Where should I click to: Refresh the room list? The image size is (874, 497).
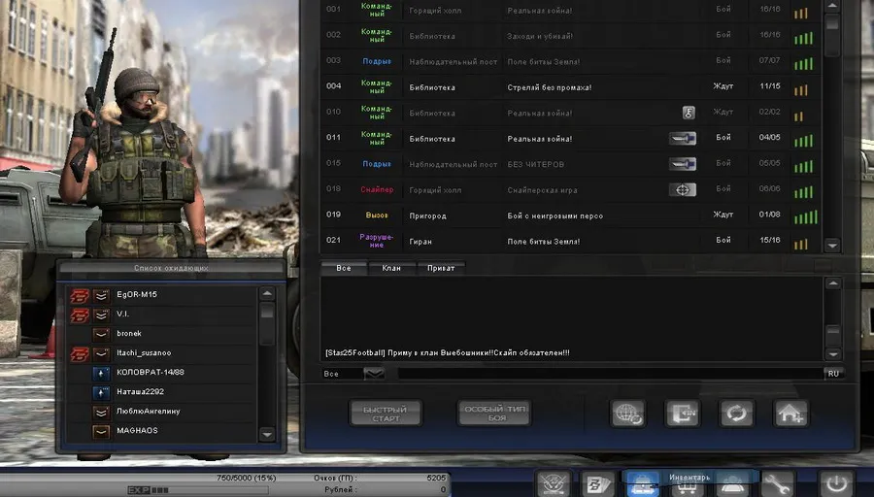coord(736,414)
